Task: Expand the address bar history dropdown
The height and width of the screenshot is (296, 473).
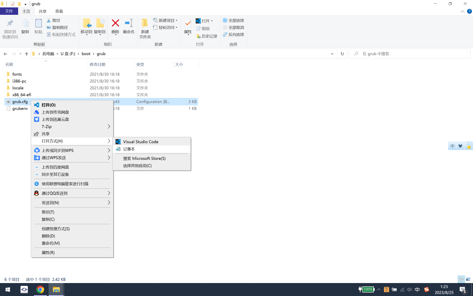Action: (332, 54)
